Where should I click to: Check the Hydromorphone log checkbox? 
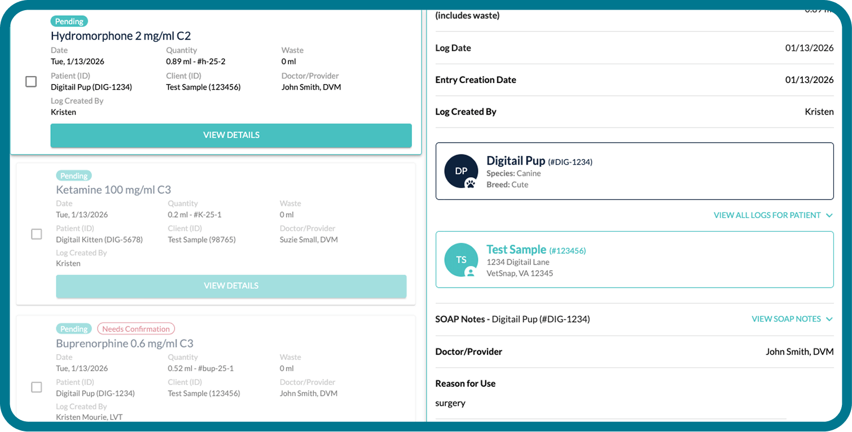tap(31, 82)
